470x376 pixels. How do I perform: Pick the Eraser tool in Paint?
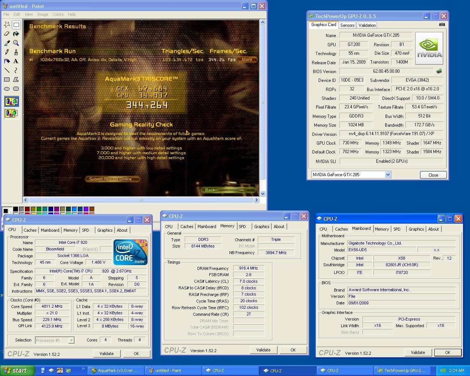click(7, 34)
